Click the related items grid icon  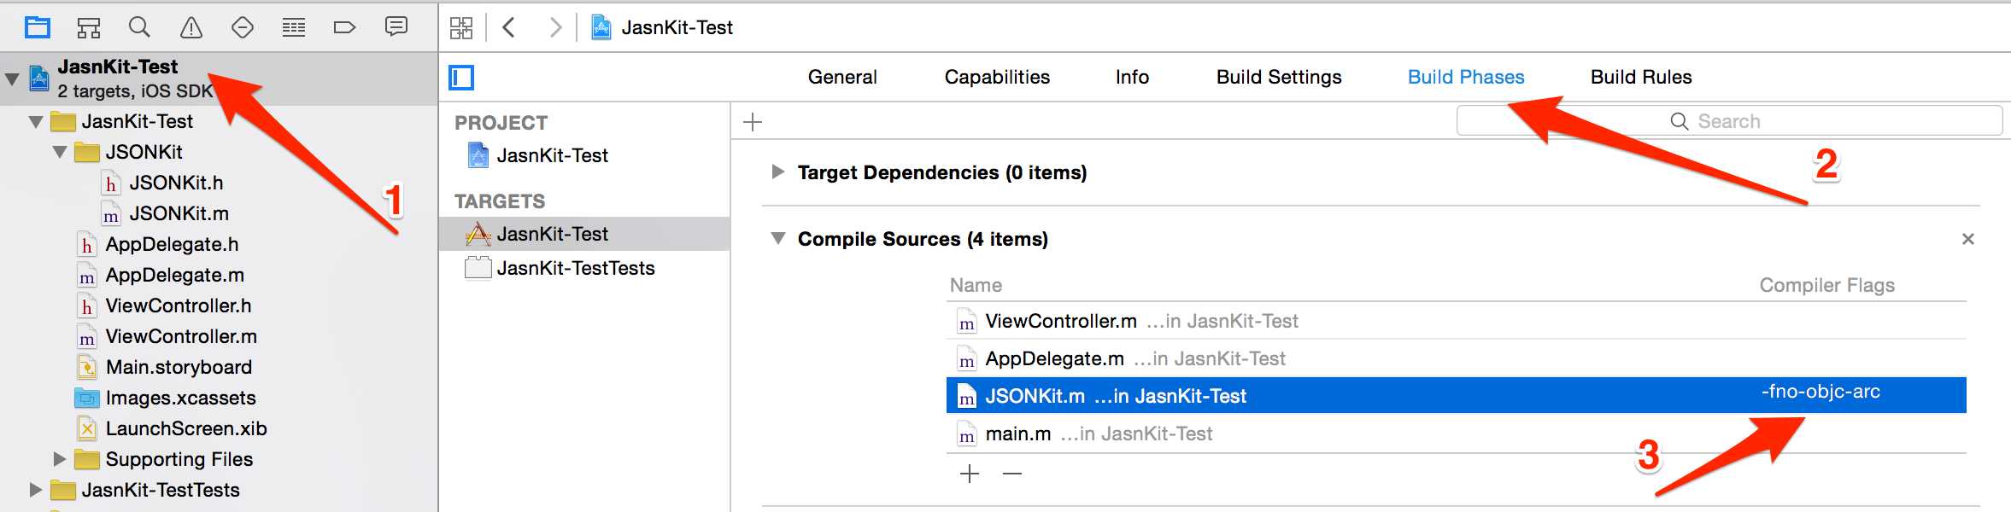tap(461, 27)
